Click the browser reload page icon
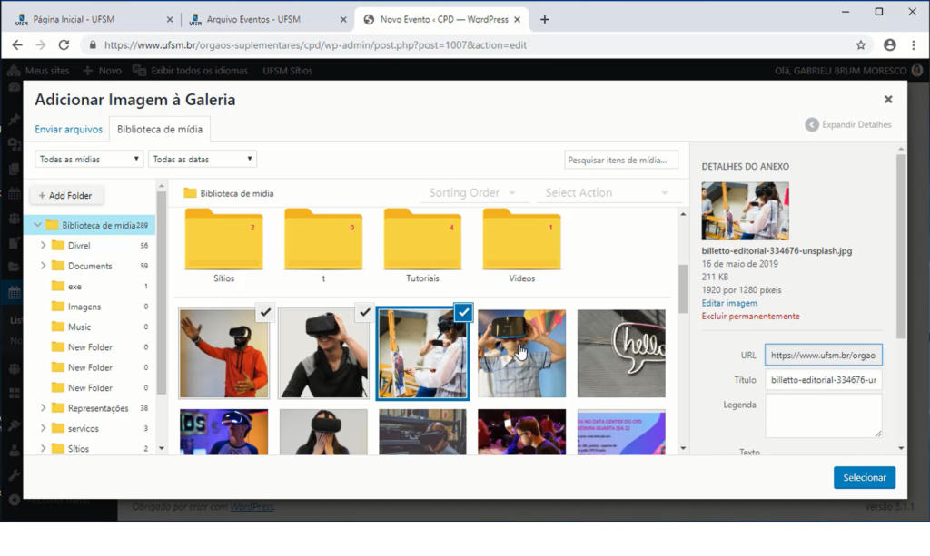 tap(64, 44)
